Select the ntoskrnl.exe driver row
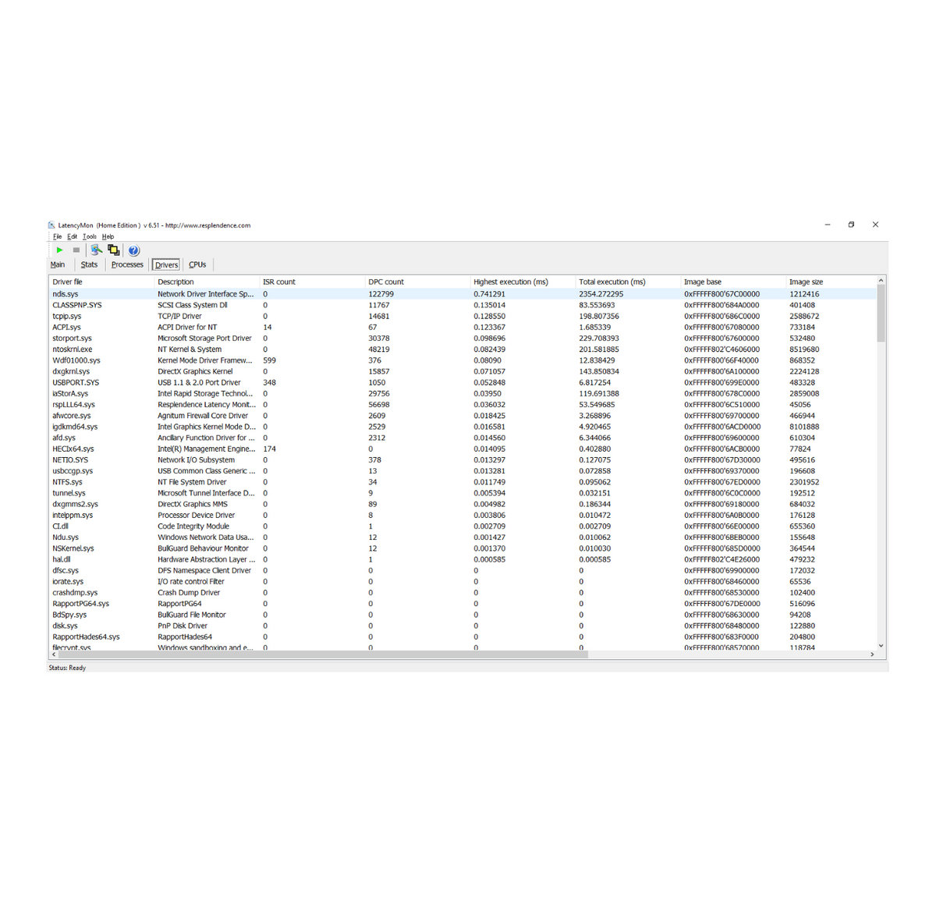This screenshot has width=936, height=908. [73, 349]
